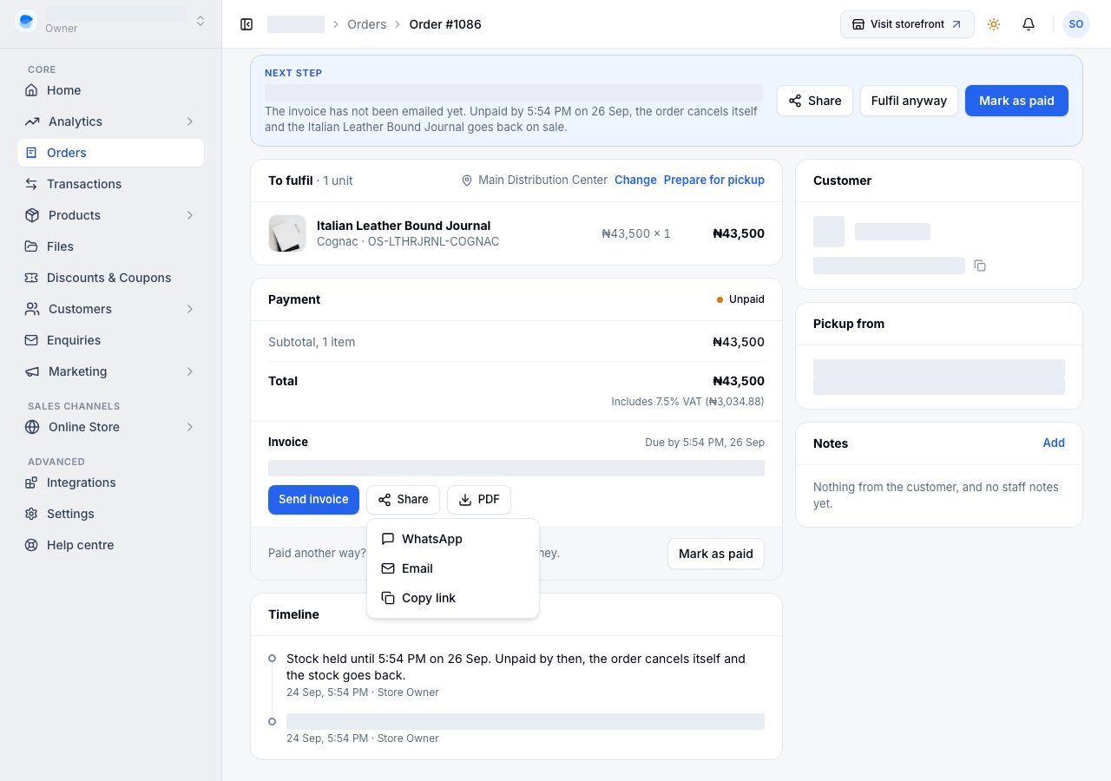1111x781 pixels.
Task: Open Discounts & Coupons
Action: [x=110, y=278]
